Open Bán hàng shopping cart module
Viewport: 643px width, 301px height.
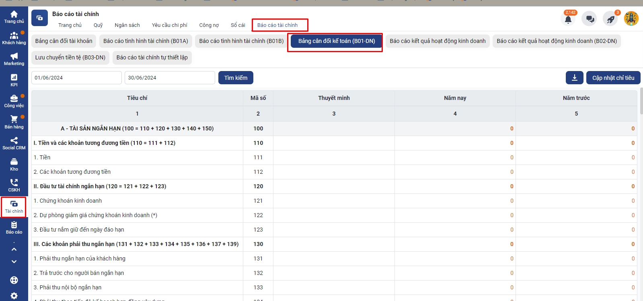[14, 122]
